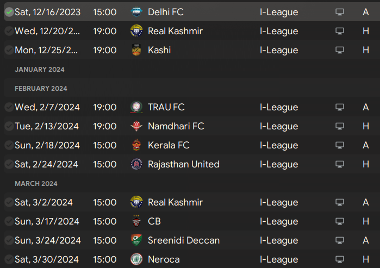Collapse the January 2024 month header
The image size is (380, 268).
pyautogui.click(x=40, y=69)
